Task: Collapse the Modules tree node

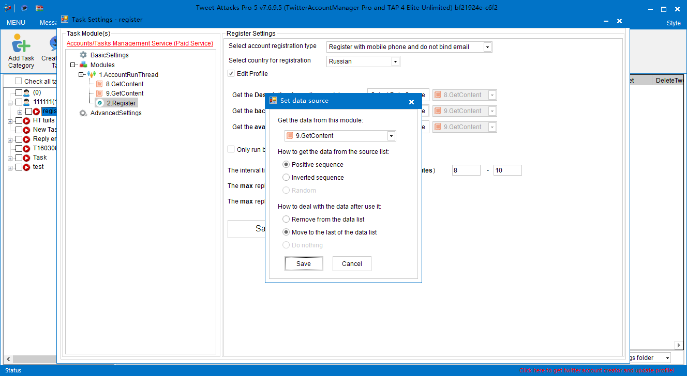Action: (x=73, y=65)
